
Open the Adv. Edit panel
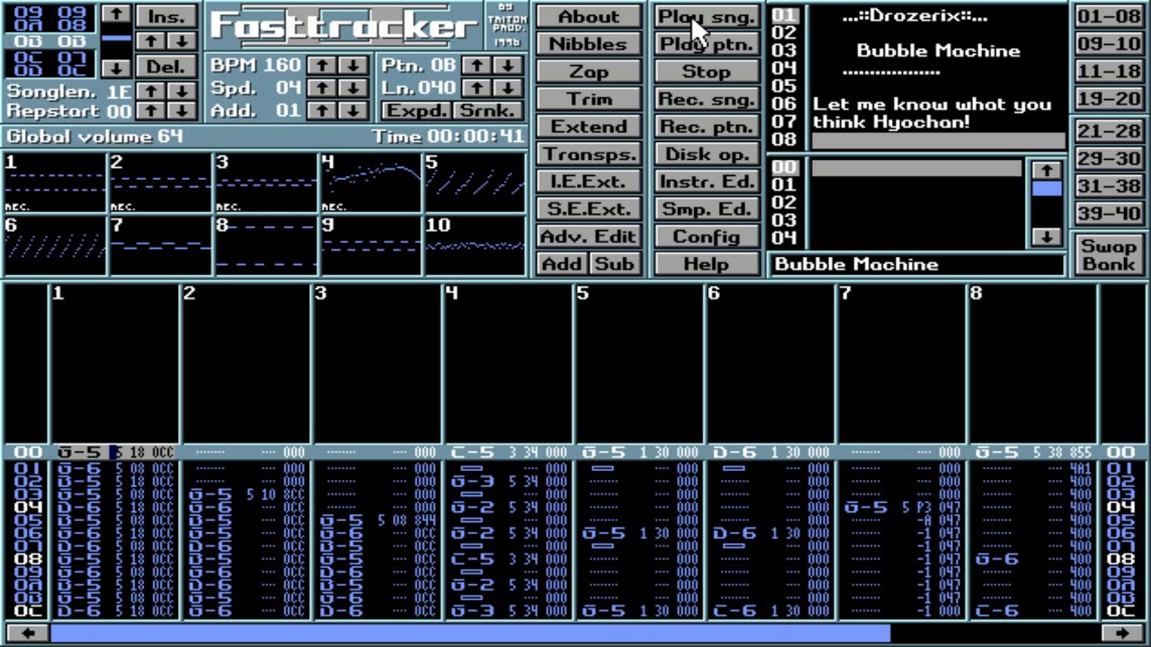(x=588, y=236)
